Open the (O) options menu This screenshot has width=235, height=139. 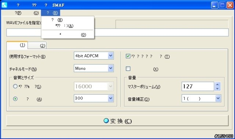click(x=36, y=13)
